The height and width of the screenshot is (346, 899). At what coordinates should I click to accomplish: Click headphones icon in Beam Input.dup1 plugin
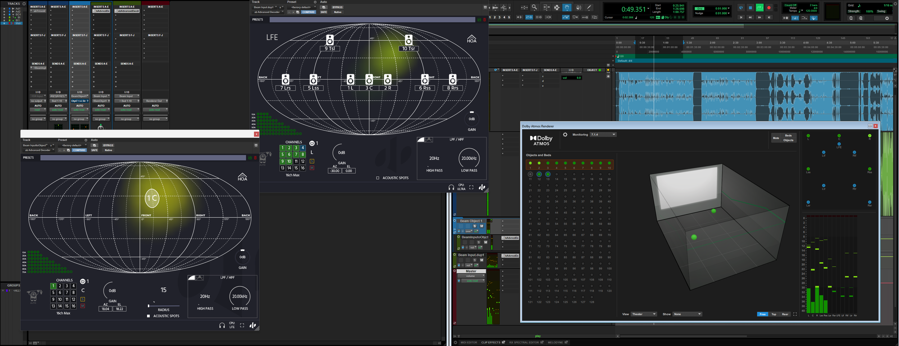point(451,187)
